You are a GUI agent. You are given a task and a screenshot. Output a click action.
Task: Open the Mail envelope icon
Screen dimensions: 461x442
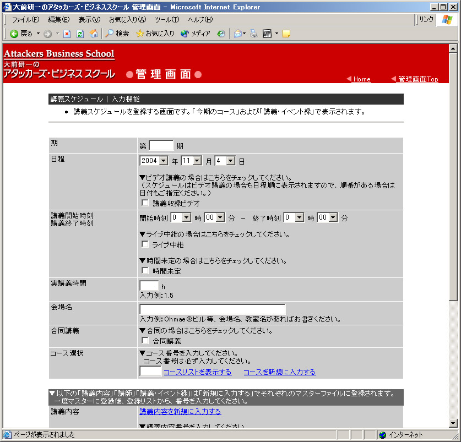[x=237, y=34]
